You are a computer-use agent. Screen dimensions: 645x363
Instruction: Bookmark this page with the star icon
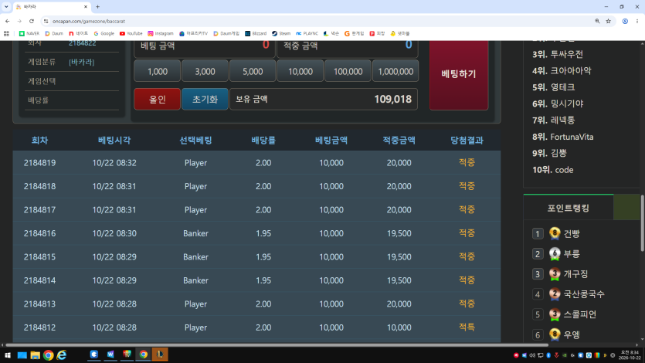click(608, 21)
